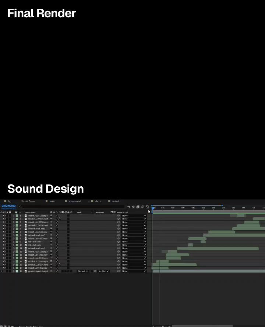Click the Source Name column header
The width and height of the screenshot is (265, 327).
30,212
